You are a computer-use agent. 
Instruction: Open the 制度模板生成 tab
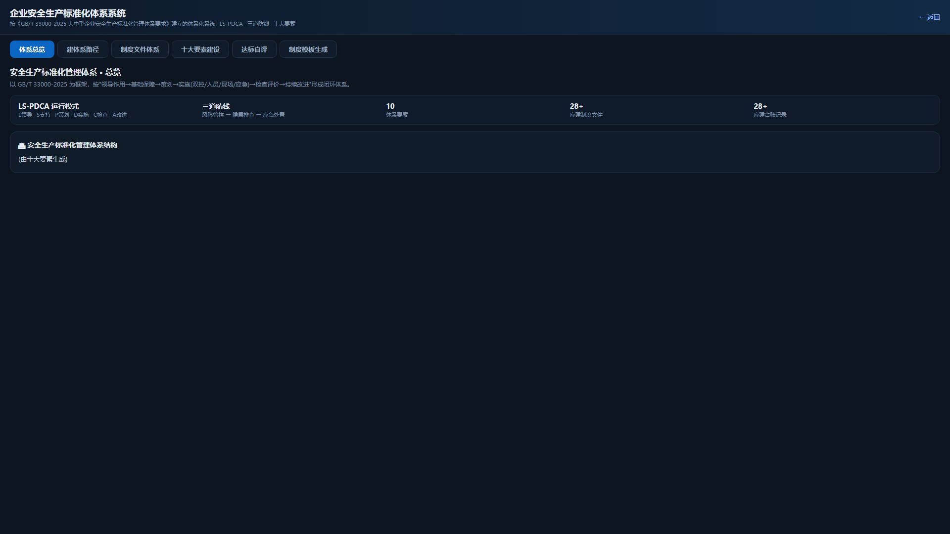click(x=308, y=49)
